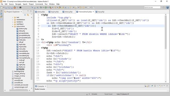Image resolution: width=170 pixels, height=96 pixels.
Task: Click the Print toolbar icon
Action: coord(12,7)
